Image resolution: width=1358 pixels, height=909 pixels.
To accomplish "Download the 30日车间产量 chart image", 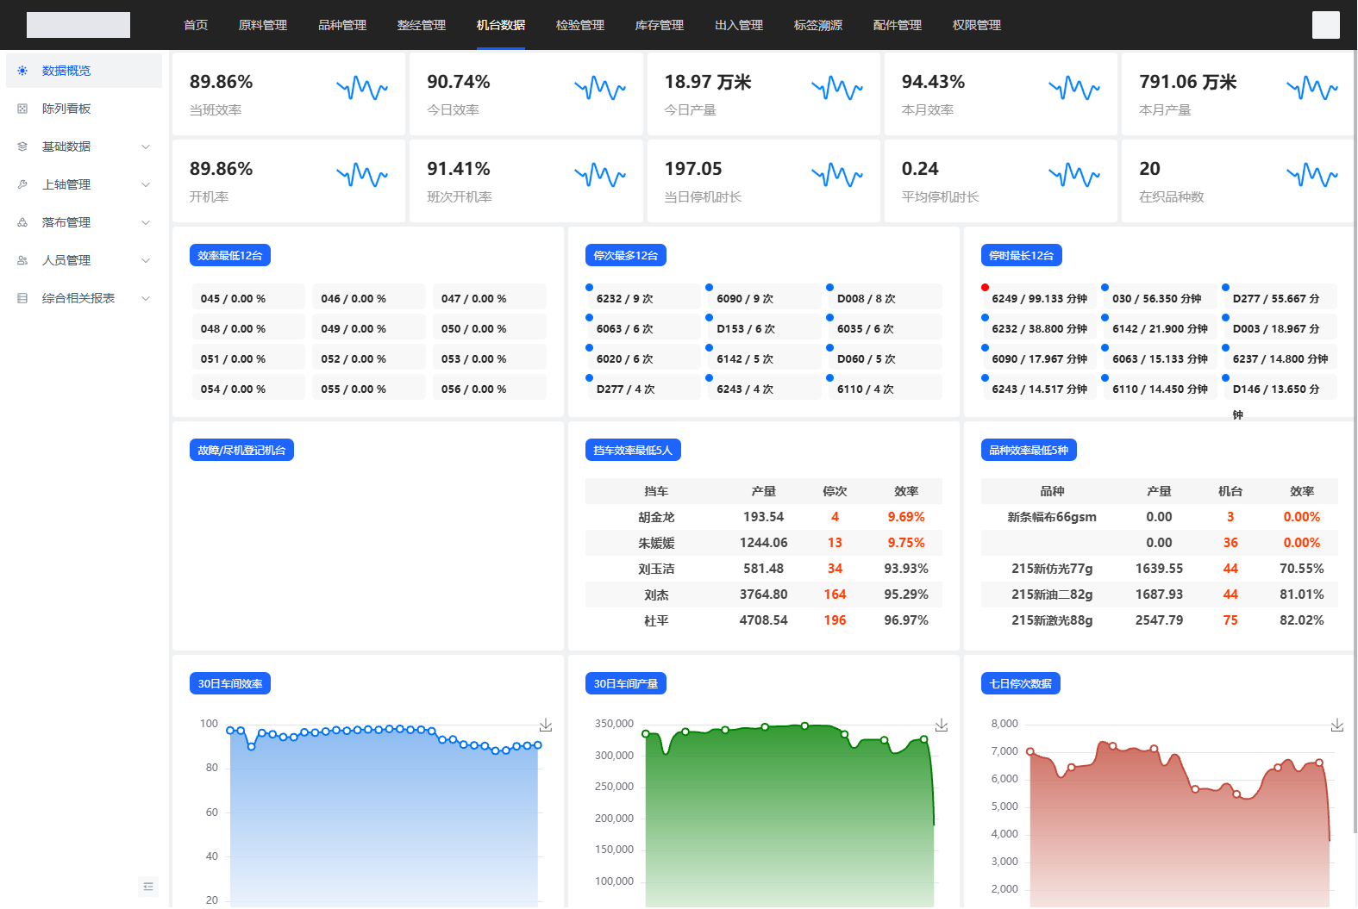I will pos(942,725).
